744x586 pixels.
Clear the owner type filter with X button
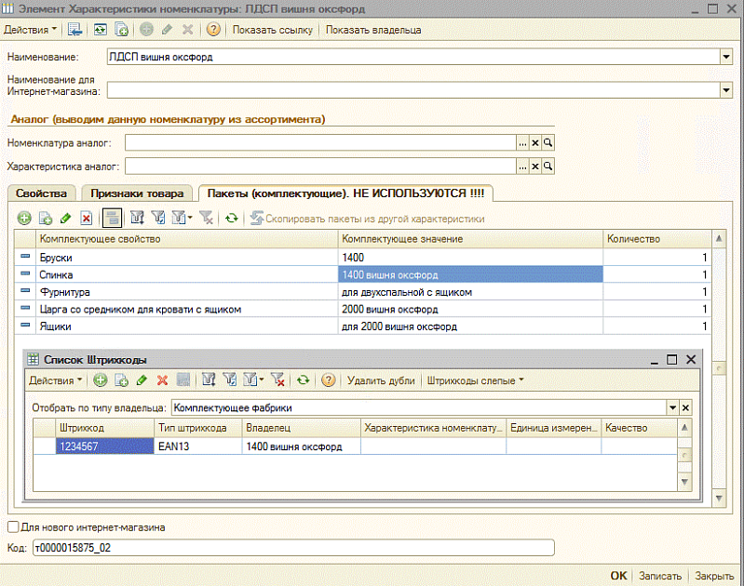[x=685, y=407]
